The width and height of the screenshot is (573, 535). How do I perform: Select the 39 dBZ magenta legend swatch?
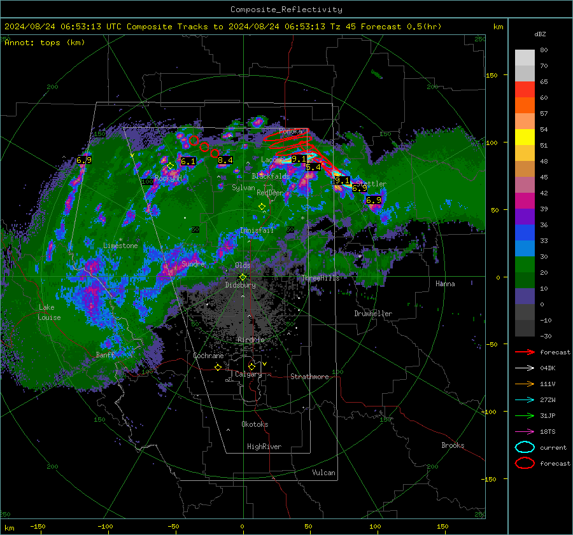525,200
